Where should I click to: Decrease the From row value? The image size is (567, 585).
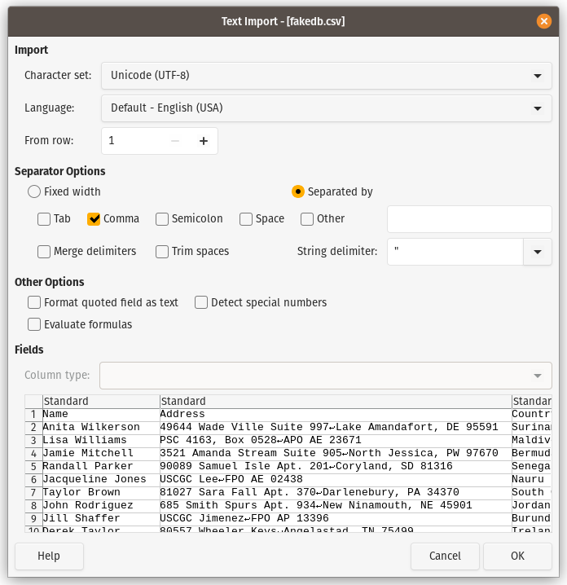[175, 141]
